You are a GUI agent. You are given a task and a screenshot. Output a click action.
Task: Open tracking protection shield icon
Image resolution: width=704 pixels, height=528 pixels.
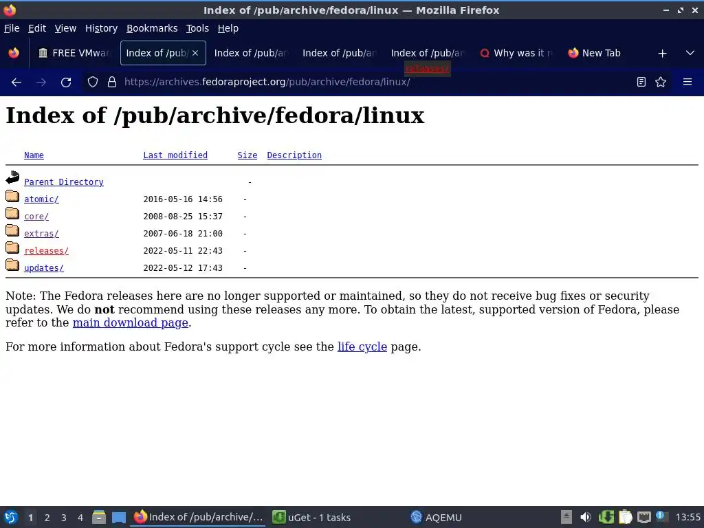pyautogui.click(x=93, y=82)
